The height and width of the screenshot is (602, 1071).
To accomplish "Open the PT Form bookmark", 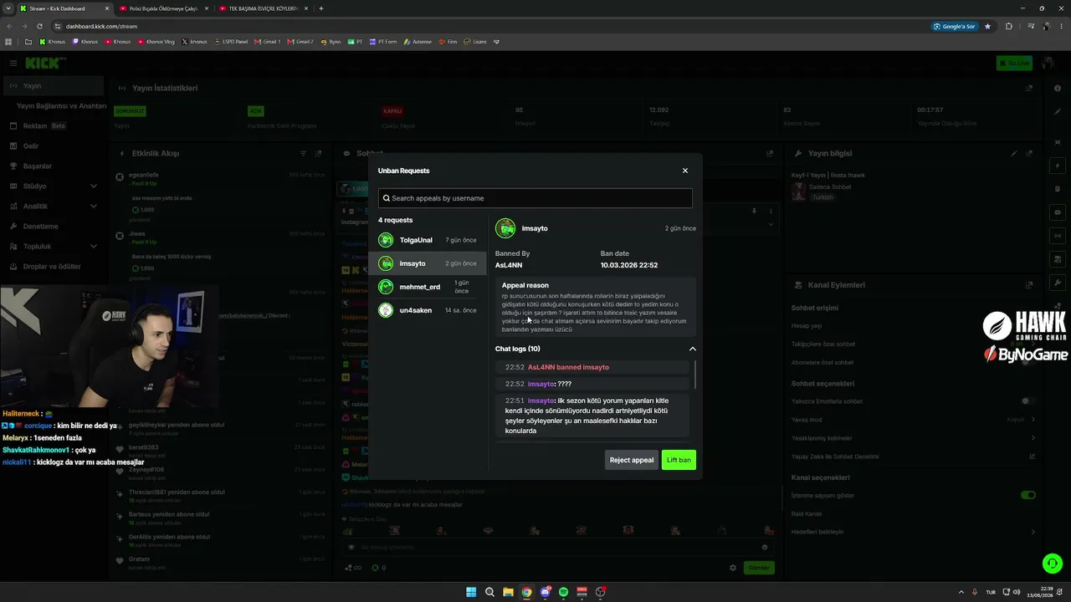I will tap(384, 41).
